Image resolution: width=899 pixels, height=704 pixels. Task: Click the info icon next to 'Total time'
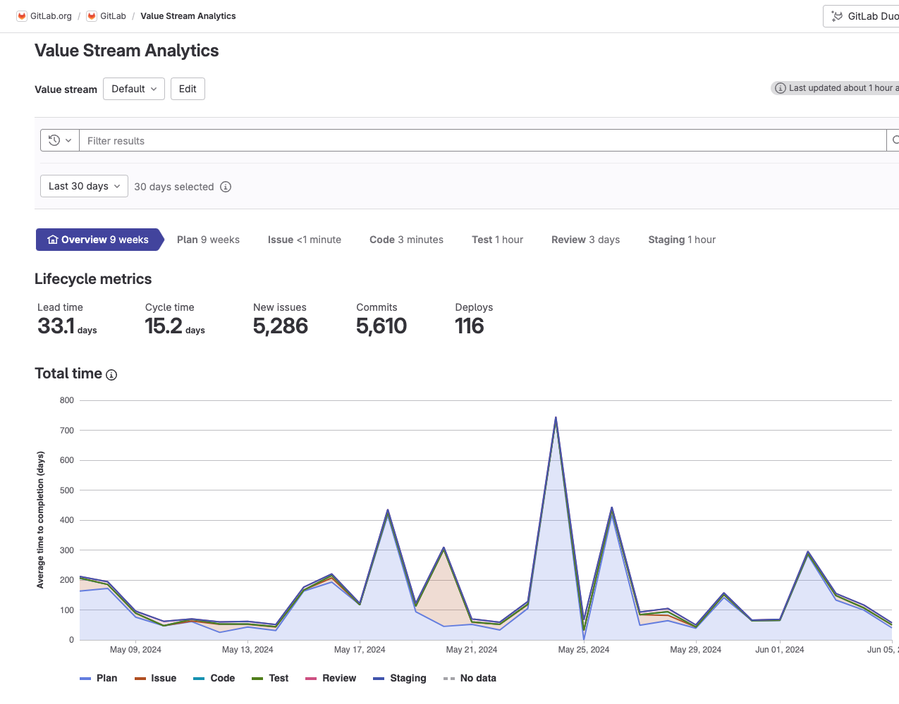click(x=111, y=375)
